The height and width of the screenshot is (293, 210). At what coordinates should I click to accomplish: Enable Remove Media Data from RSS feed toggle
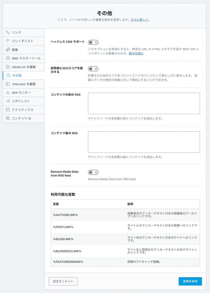coord(93,172)
